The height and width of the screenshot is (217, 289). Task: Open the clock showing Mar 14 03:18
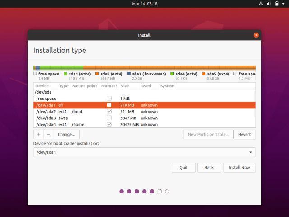(x=144, y=4)
